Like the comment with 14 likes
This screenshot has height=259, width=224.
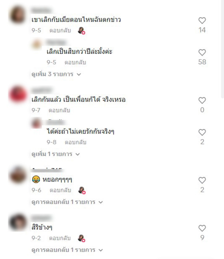click(x=202, y=21)
